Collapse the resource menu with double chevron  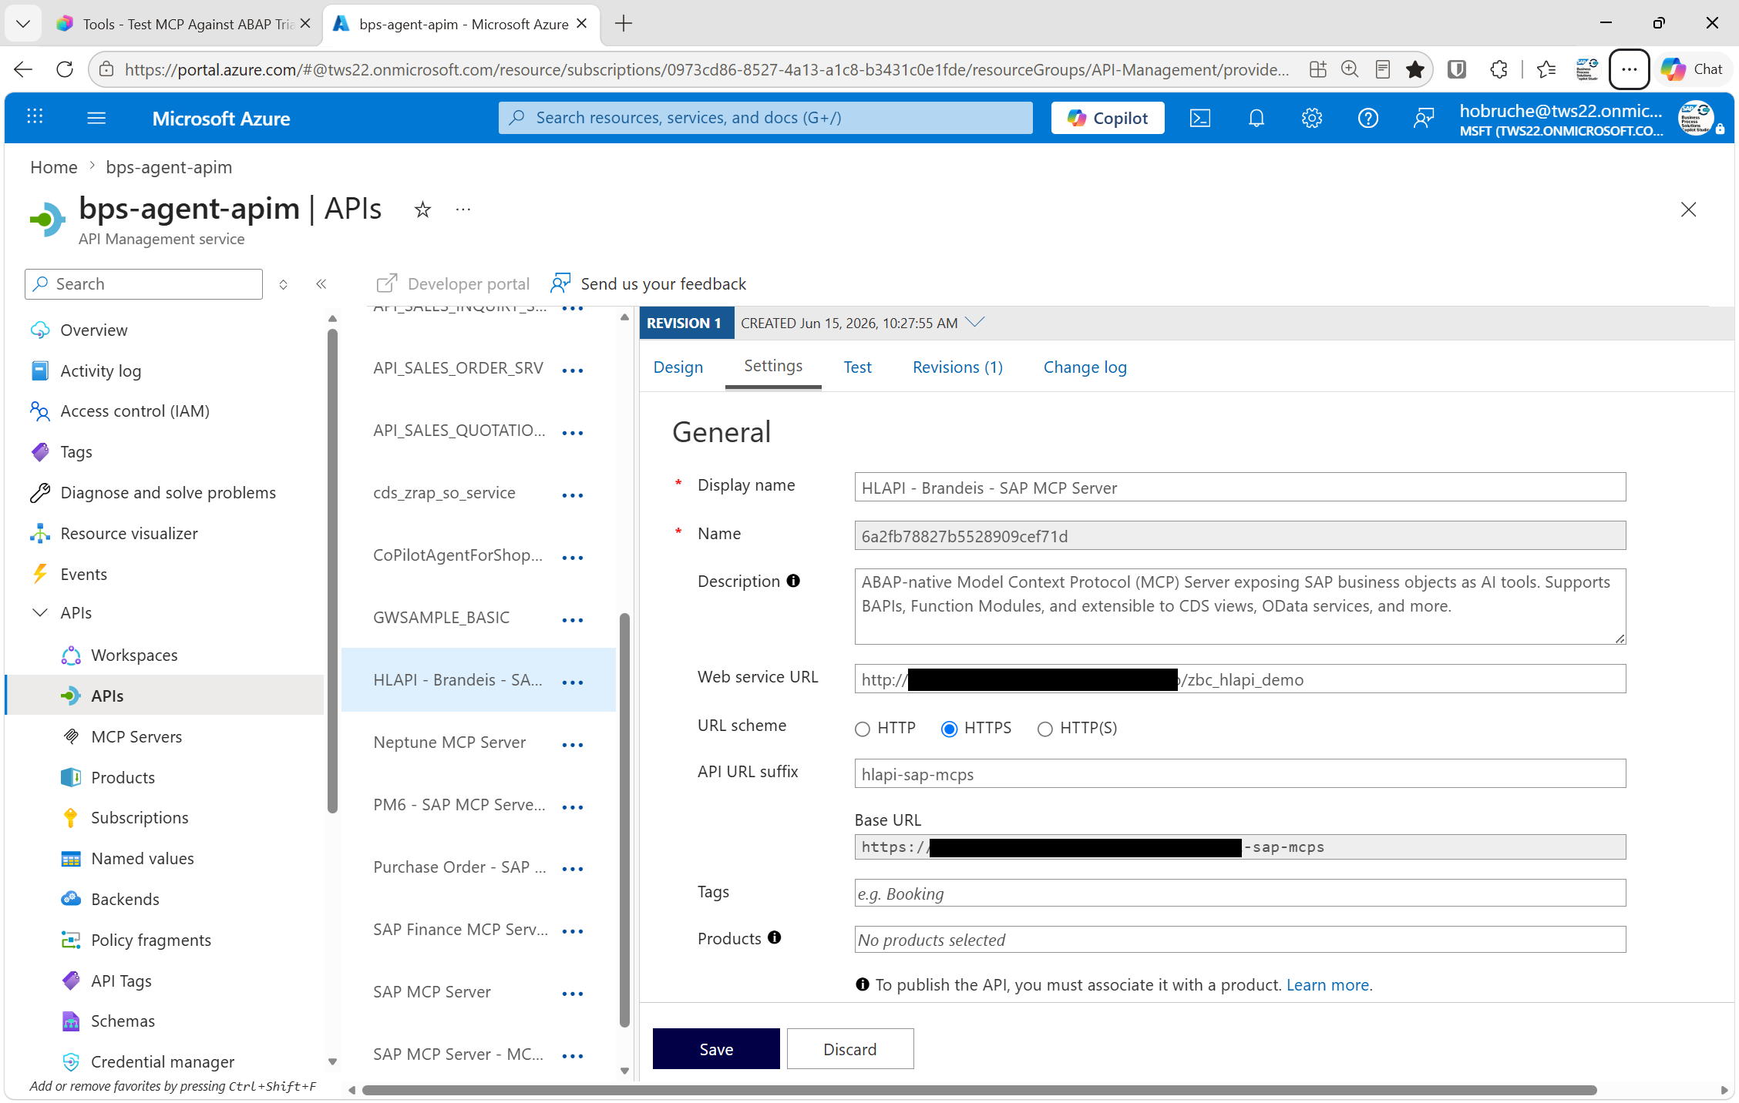click(x=321, y=284)
